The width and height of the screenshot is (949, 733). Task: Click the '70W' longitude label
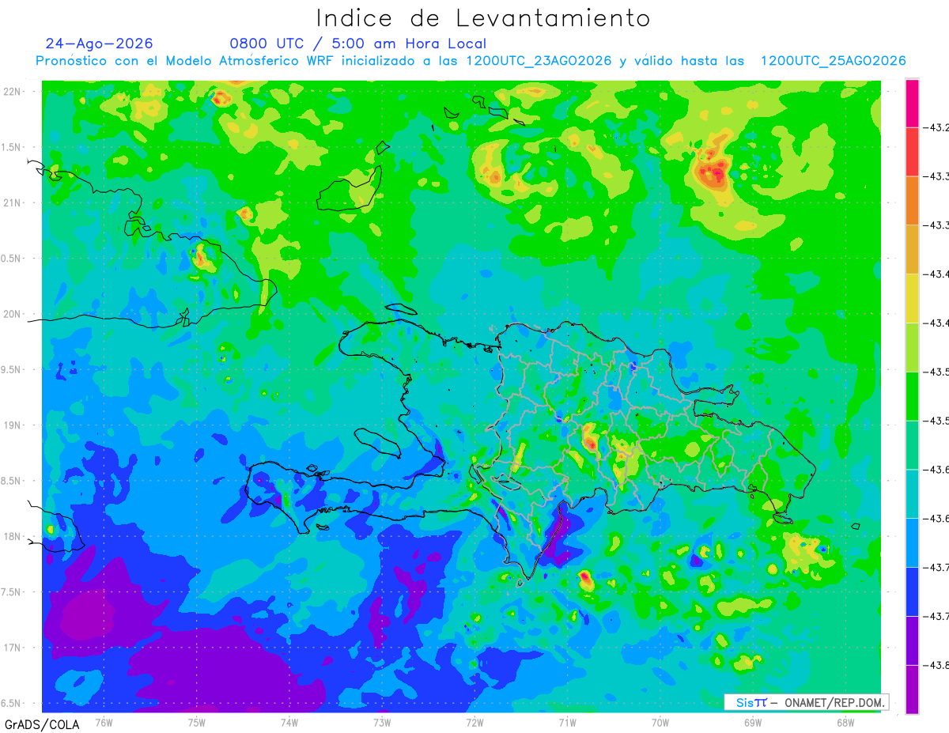tap(660, 722)
